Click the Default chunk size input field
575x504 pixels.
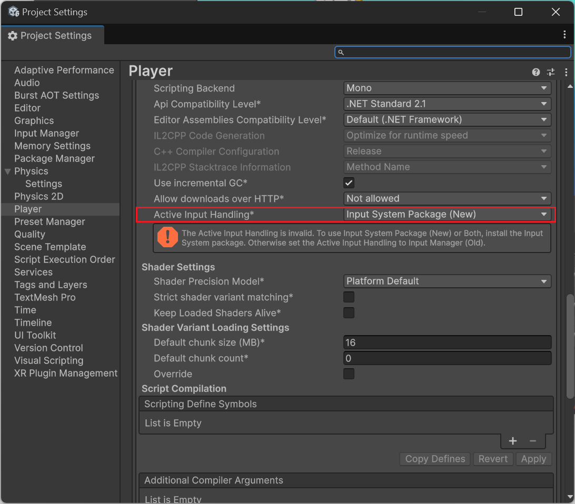click(x=447, y=342)
